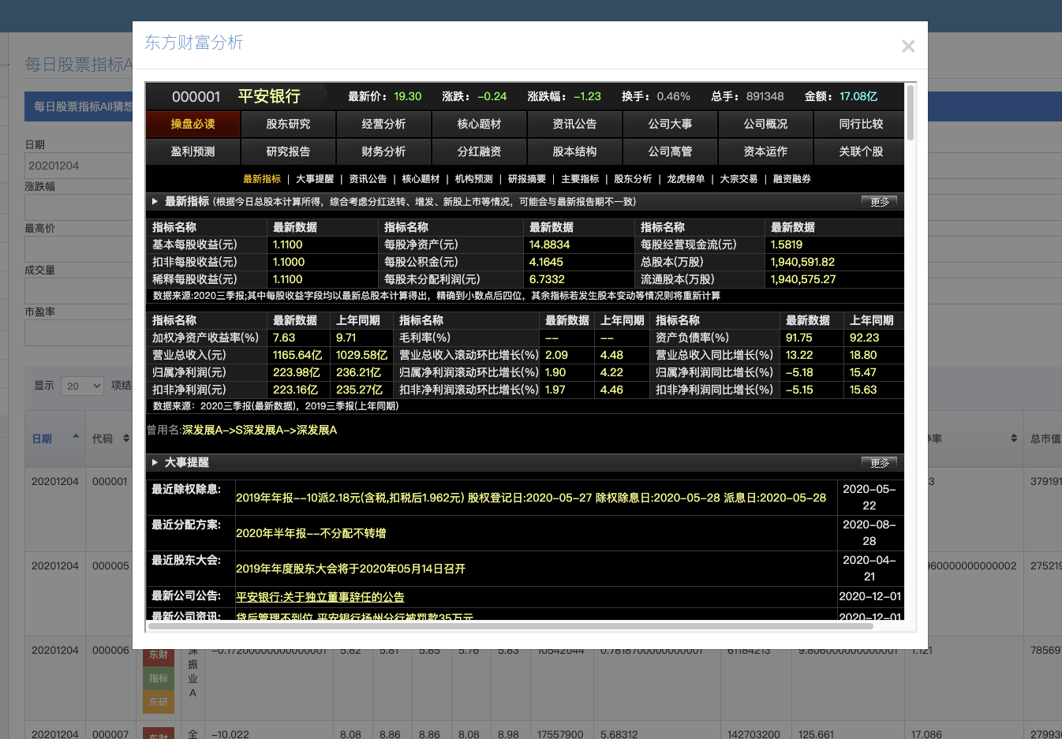The width and height of the screenshot is (1062, 739).
Task: Click 更多 button in 最新指标 section
Action: click(879, 202)
